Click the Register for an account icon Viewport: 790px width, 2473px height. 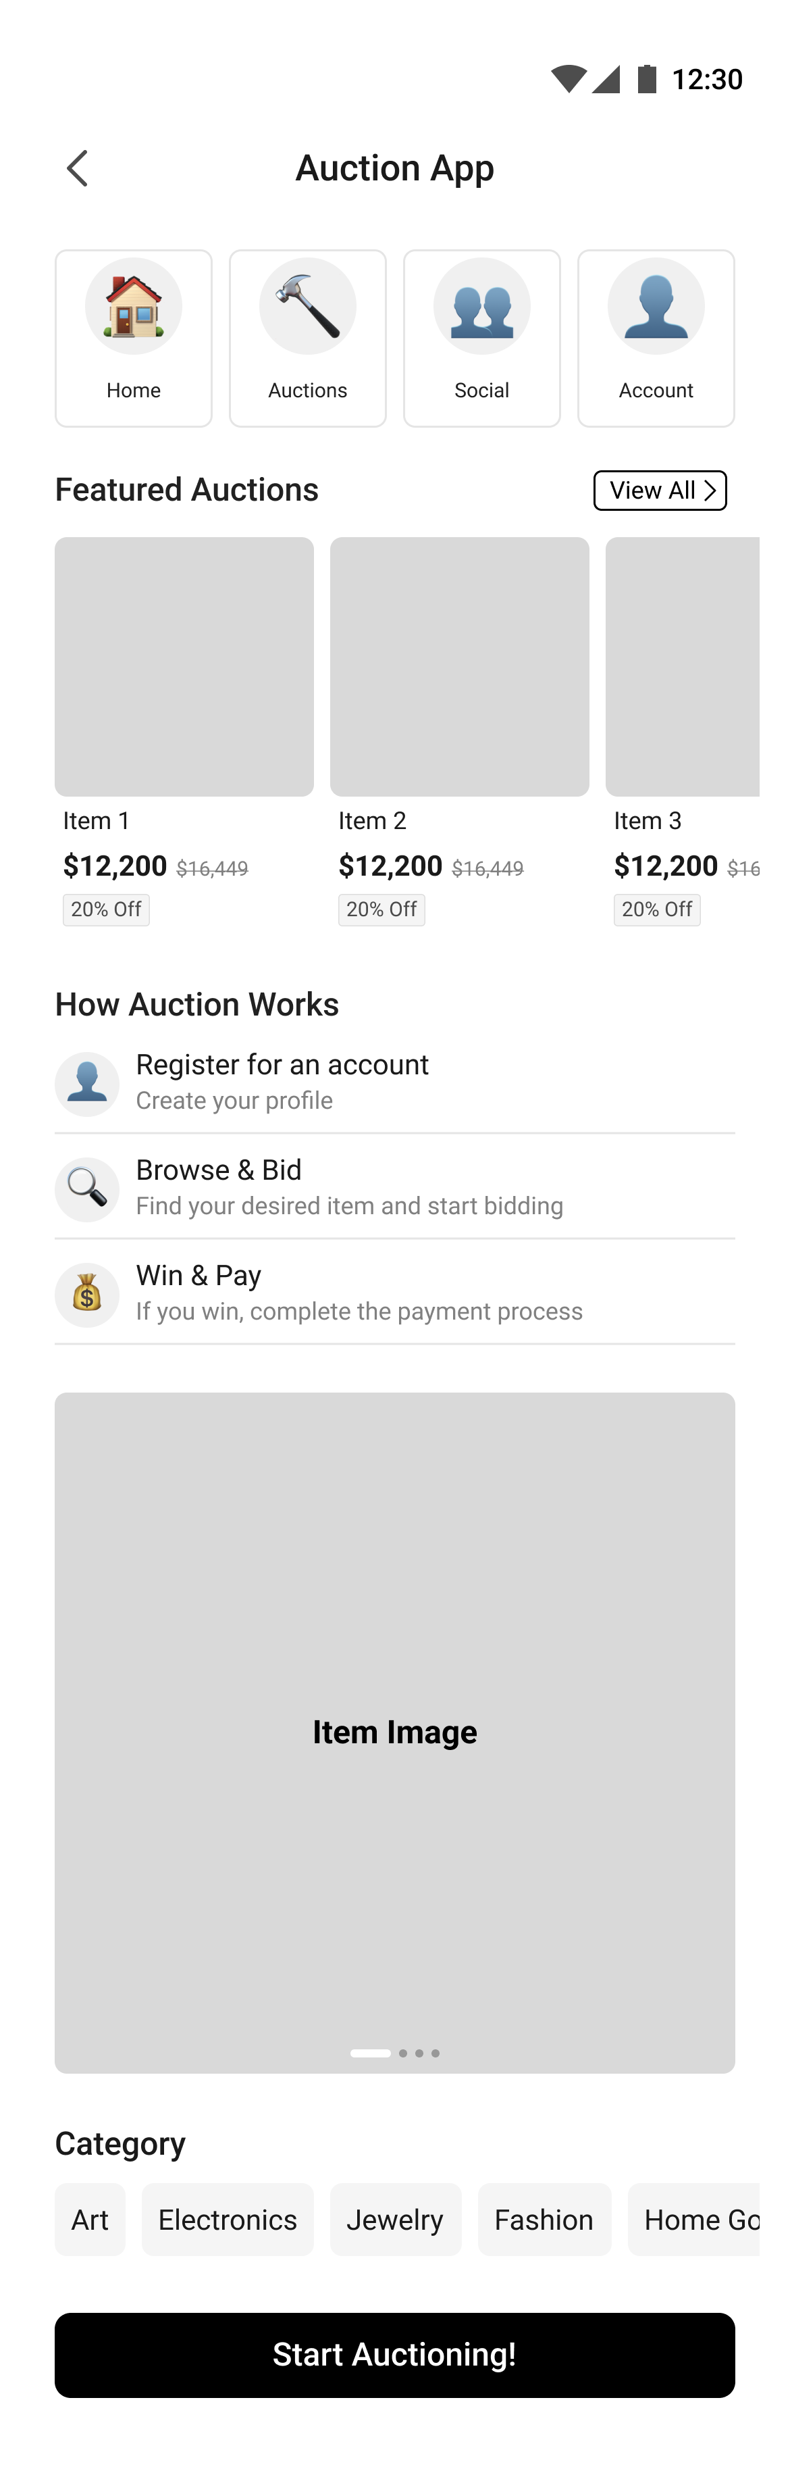click(87, 1083)
